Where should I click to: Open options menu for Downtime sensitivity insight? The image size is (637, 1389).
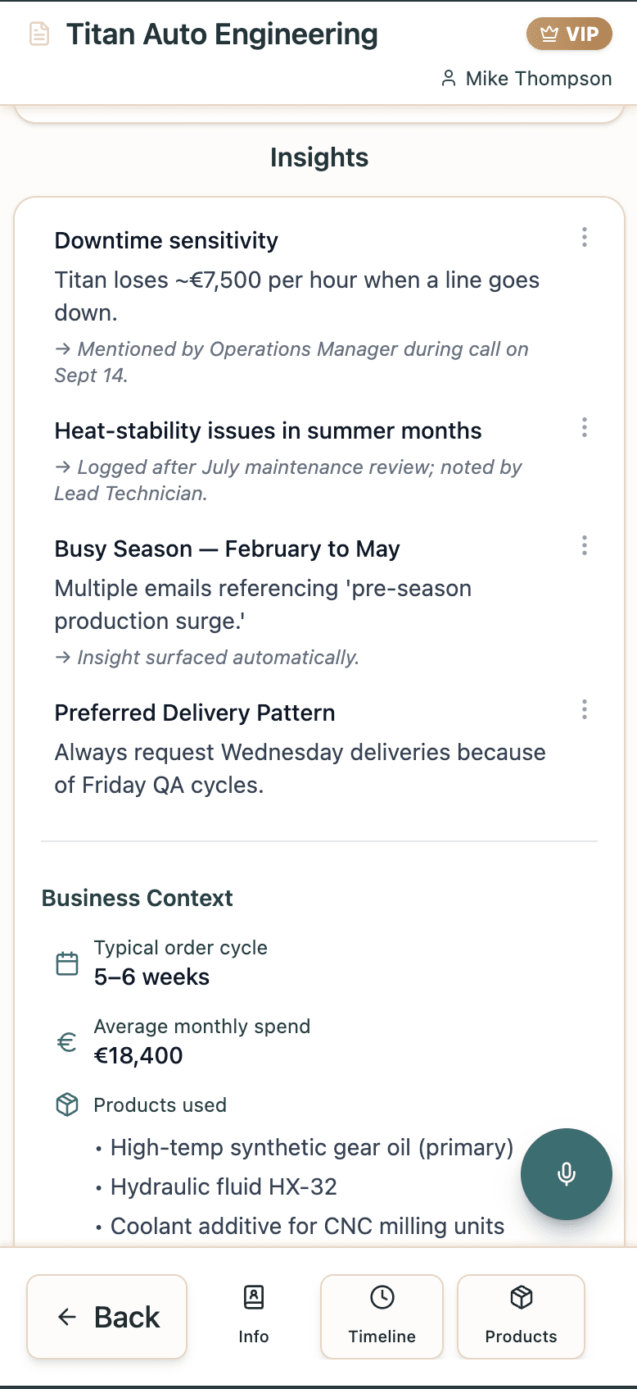(584, 238)
